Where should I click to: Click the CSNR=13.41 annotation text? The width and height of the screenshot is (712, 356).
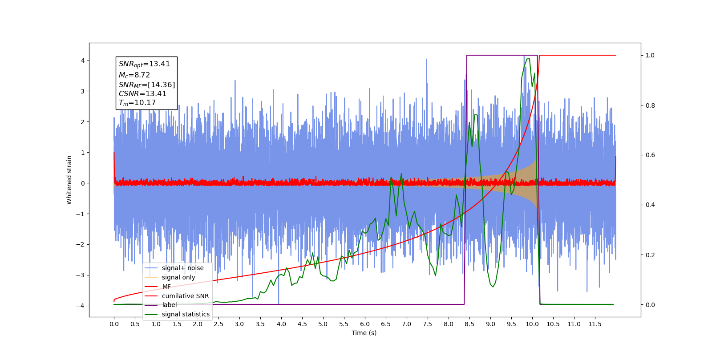[142, 93]
